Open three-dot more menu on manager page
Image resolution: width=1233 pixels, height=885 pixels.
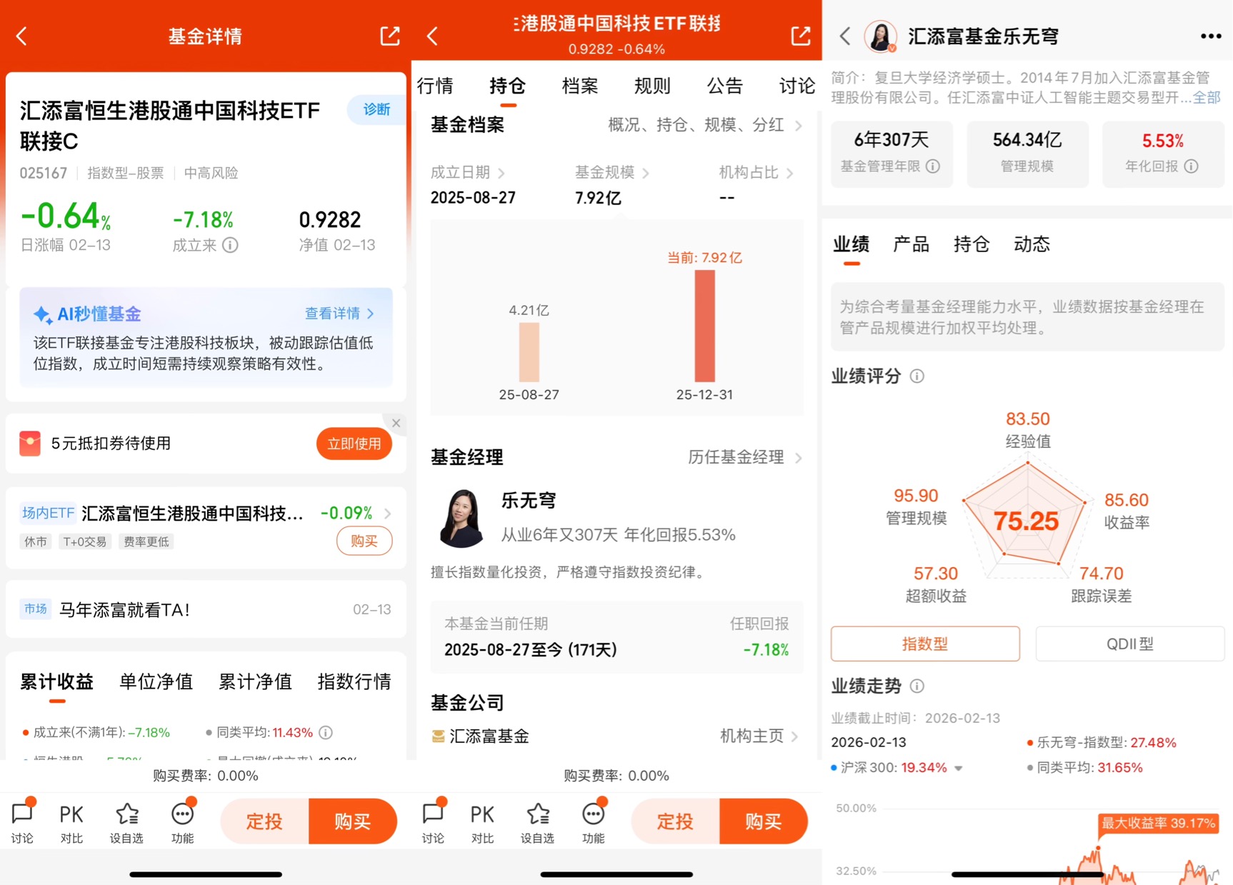1211,36
